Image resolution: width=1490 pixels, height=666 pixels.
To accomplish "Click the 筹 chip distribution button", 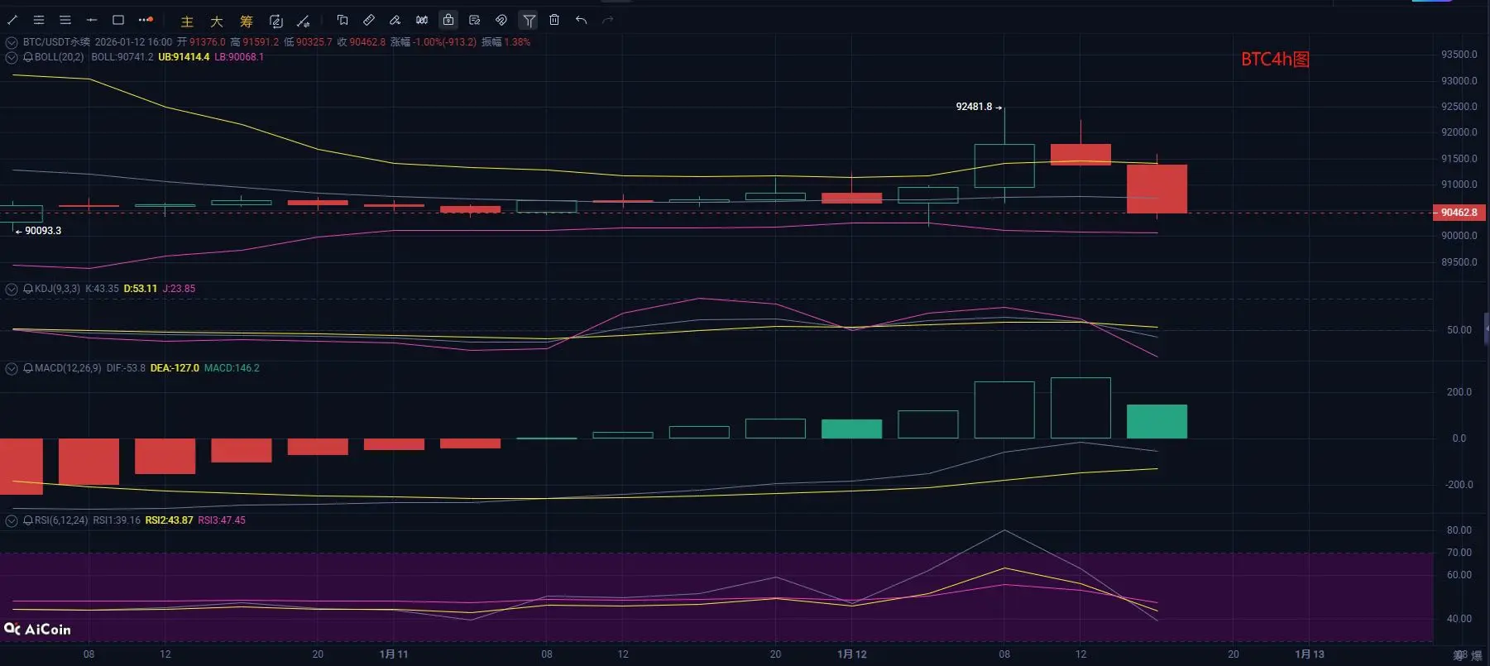I will click(247, 22).
